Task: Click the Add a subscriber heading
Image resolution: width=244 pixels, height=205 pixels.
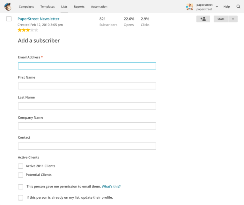Action: coord(39,40)
